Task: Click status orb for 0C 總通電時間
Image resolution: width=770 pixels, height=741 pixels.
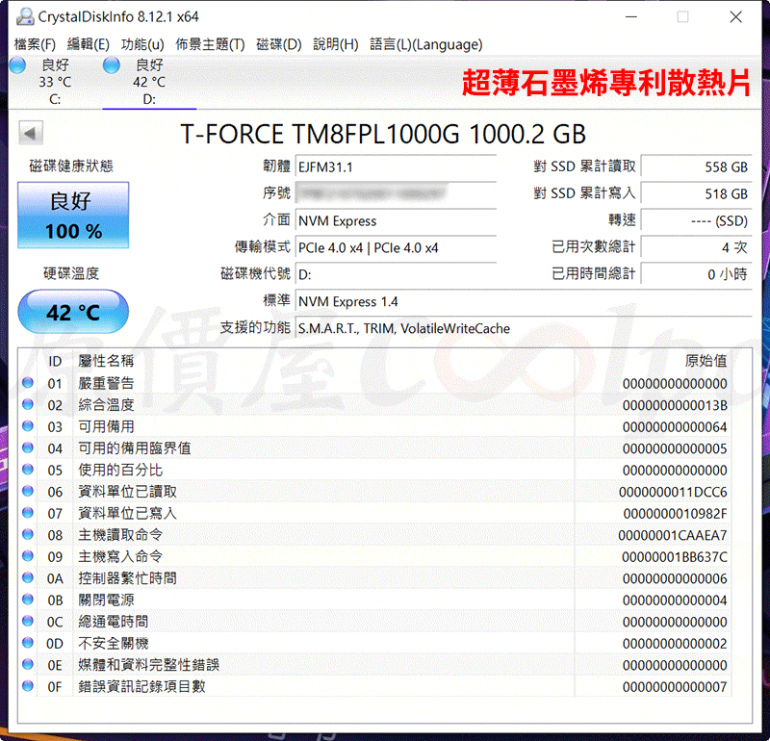Action: click(x=28, y=621)
